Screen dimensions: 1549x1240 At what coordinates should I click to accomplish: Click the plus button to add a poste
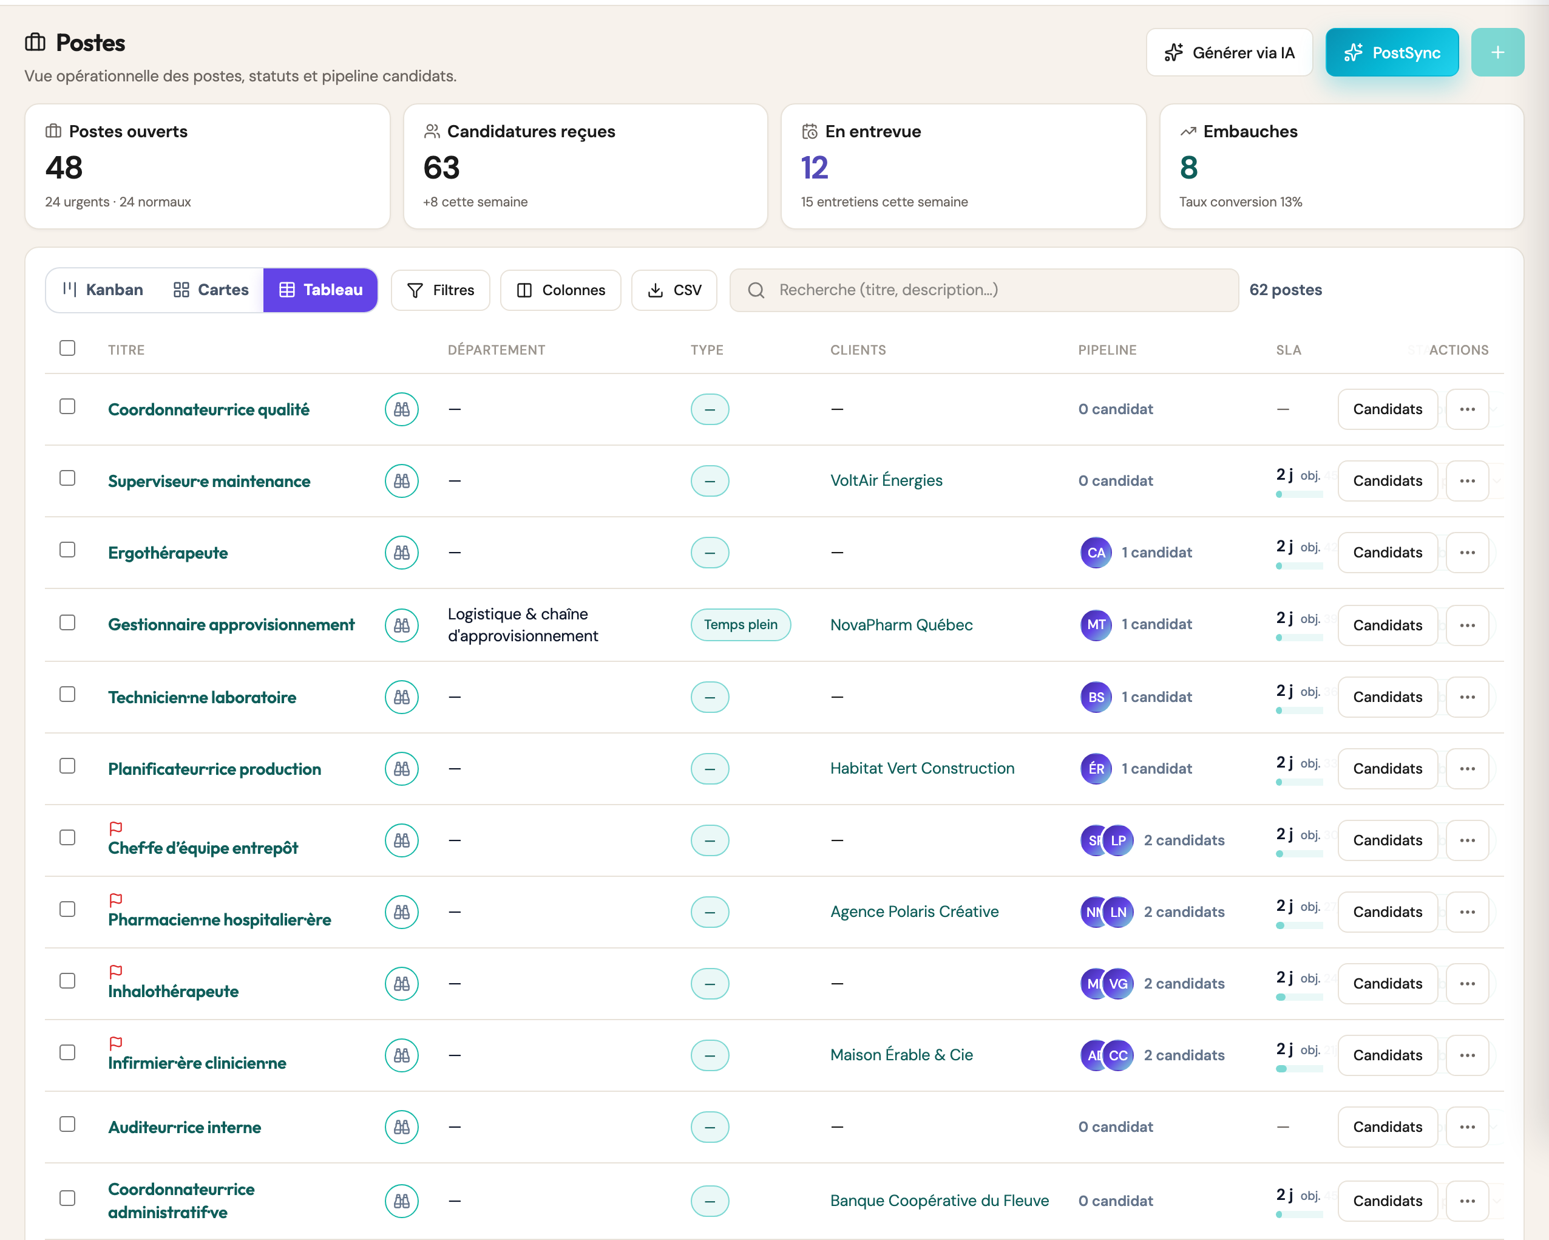pos(1497,52)
